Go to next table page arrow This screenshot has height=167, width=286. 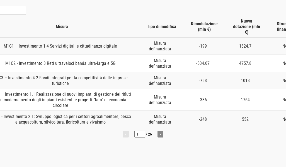(x=160, y=134)
